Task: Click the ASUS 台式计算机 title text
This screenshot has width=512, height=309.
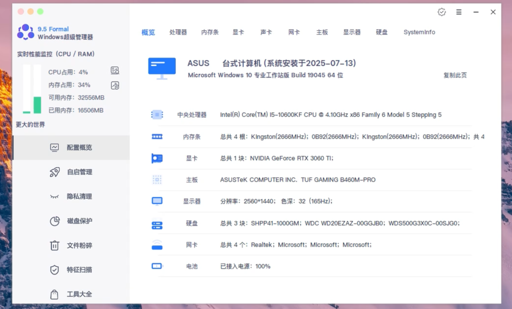Action: [272, 63]
